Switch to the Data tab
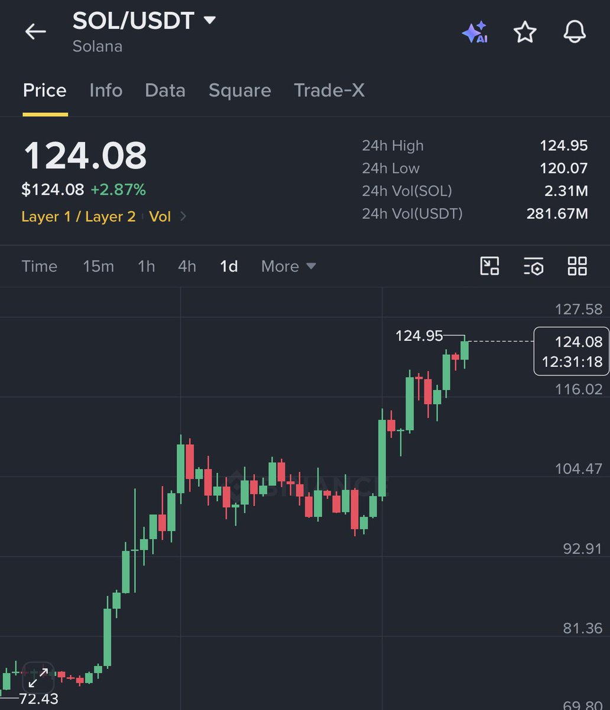610x710 pixels. [x=165, y=91]
